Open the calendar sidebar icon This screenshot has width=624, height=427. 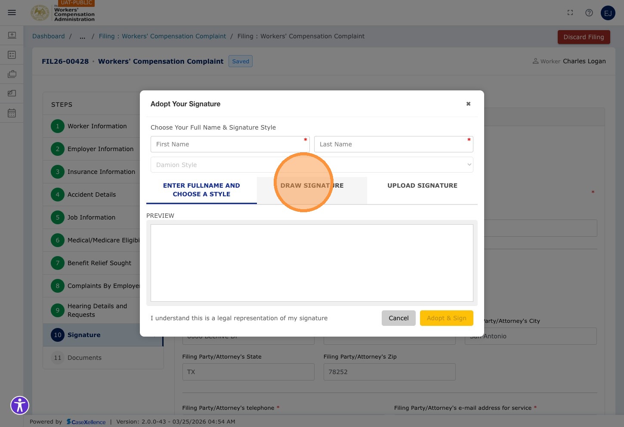[12, 113]
